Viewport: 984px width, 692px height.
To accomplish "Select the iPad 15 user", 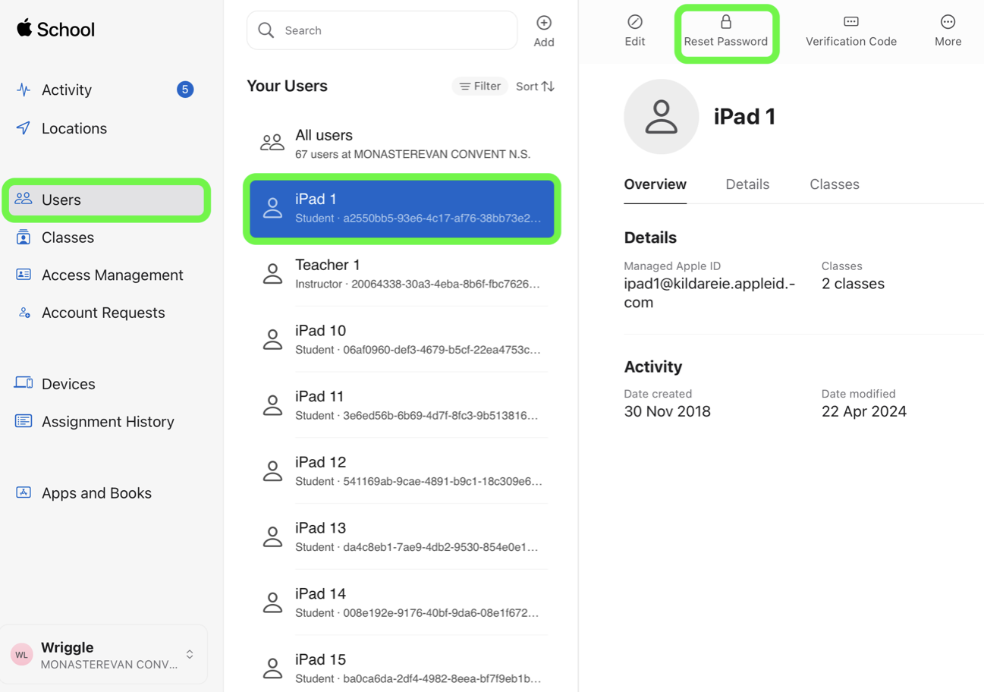I will pyautogui.click(x=402, y=668).
